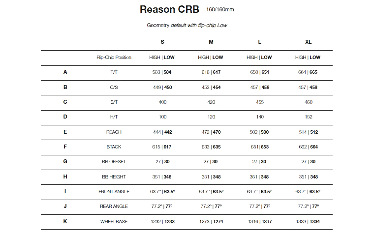Select the XL size column header
This screenshot has width=374, height=236.
click(x=308, y=42)
